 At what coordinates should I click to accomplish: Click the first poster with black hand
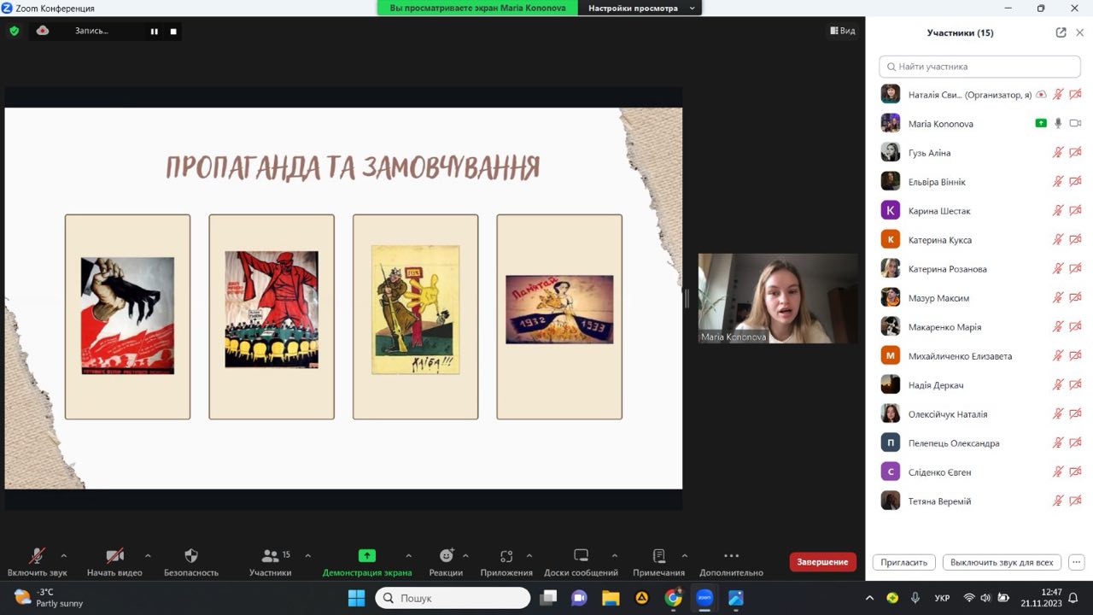tap(127, 316)
